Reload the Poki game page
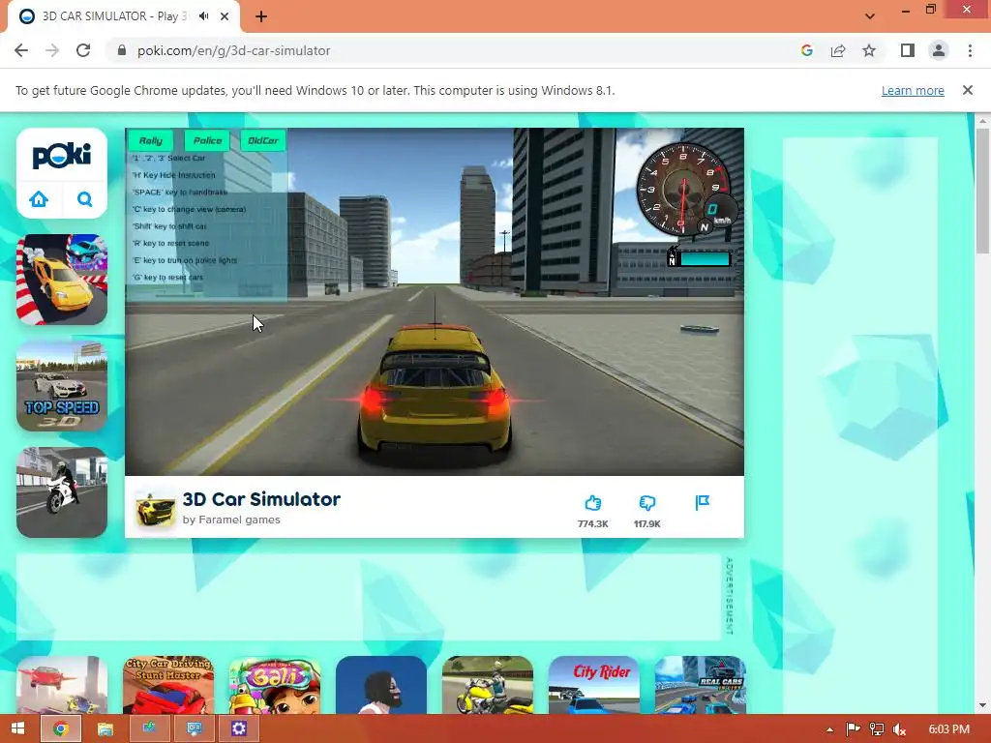 click(83, 50)
